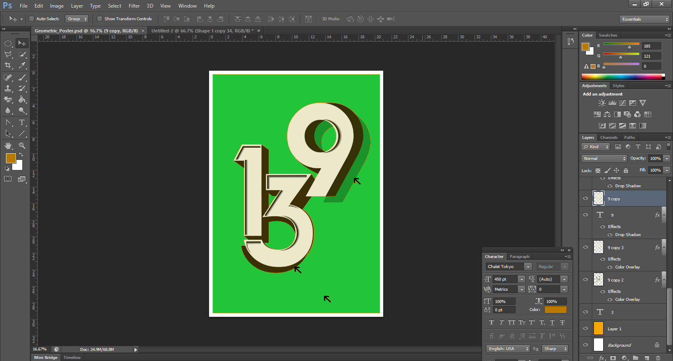Select the Elliptical Marquee tool
This screenshot has width=673, height=361.
tap(8, 43)
